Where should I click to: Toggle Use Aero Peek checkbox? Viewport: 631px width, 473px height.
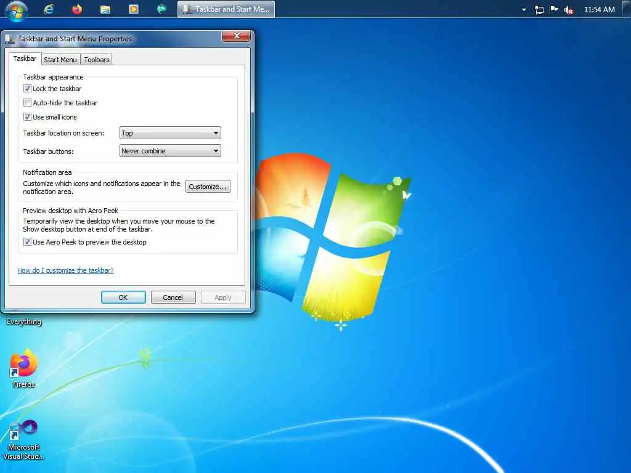click(x=27, y=241)
